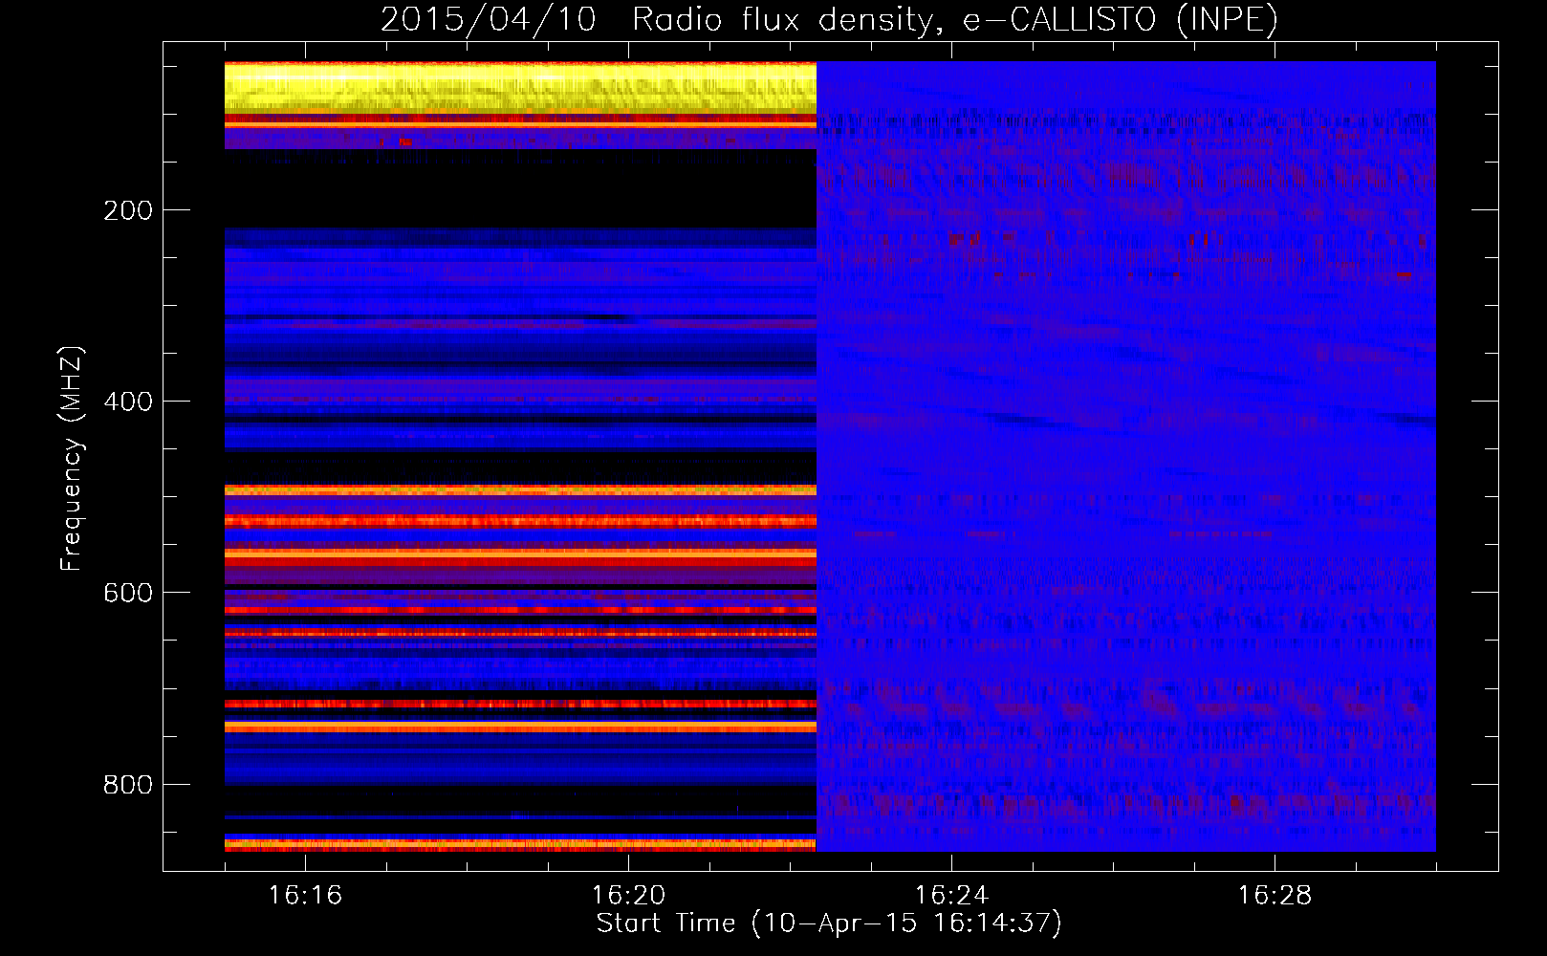
Task: Click the '16:16' time tick label
Action: point(305,895)
